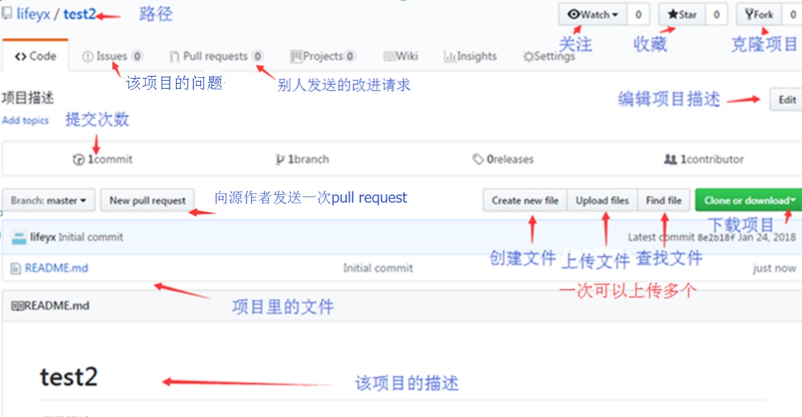Open the README.md file in file list
This screenshot has width=802, height=417.
tap(56, 268)
